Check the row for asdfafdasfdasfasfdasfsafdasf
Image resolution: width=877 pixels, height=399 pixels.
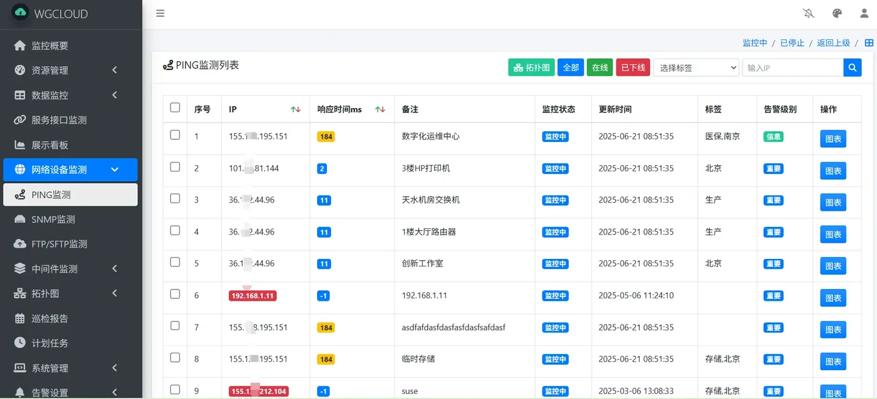[x=175, y=326]
